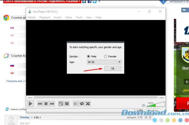Toggle fullscreen video icon
189x125 pixels.
click(x=61, y=104)
